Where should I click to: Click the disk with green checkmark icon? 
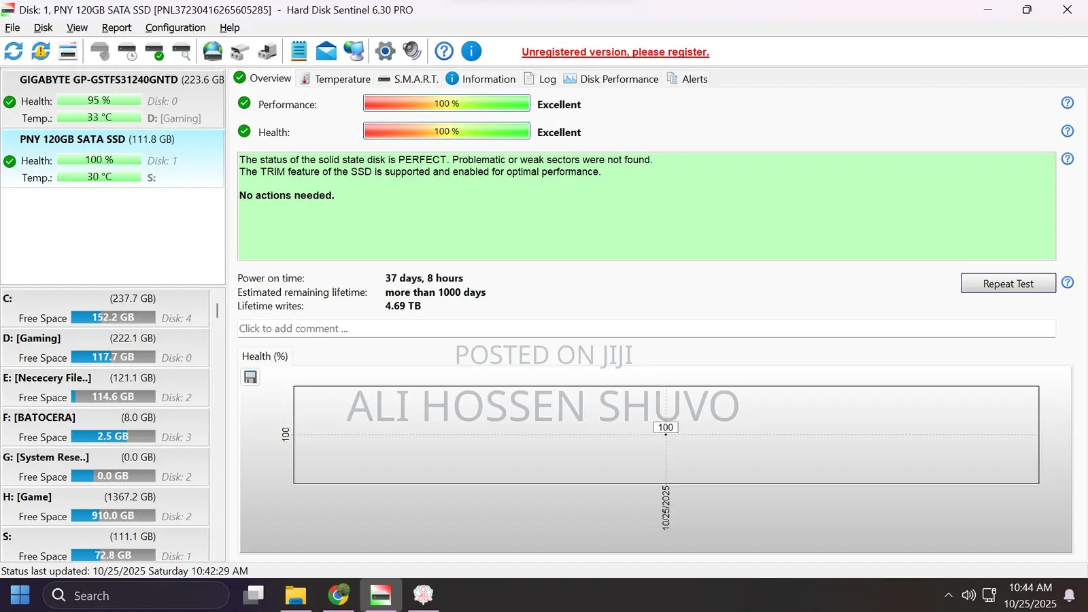pyautogui.click(x=154, y=51)
